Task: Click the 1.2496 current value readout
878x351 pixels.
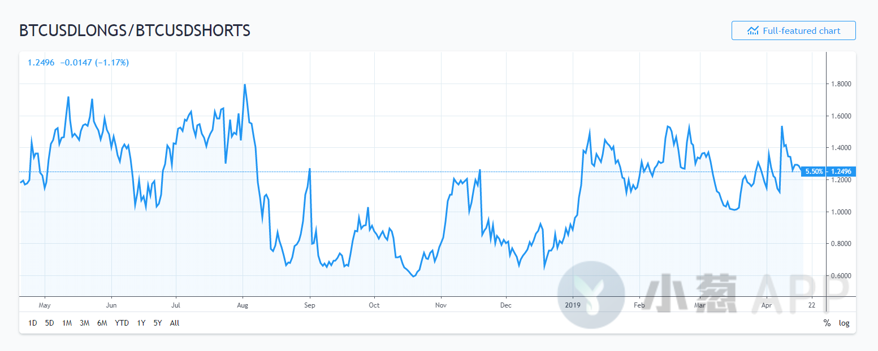Action: [41, 63]
